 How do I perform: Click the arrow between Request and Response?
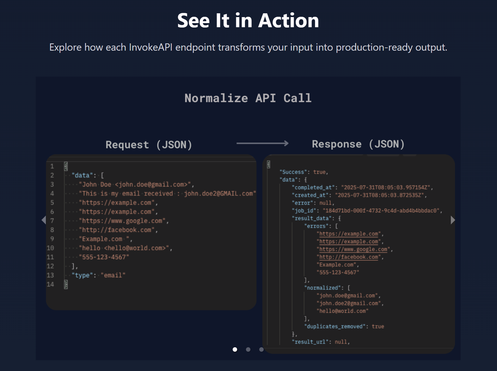262,143
